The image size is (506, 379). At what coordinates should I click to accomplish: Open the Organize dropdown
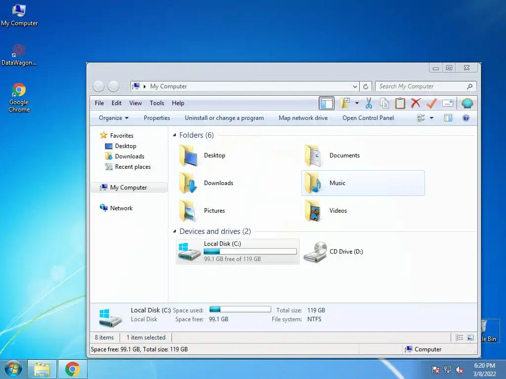pyautogui.click(x=114, y=118)
